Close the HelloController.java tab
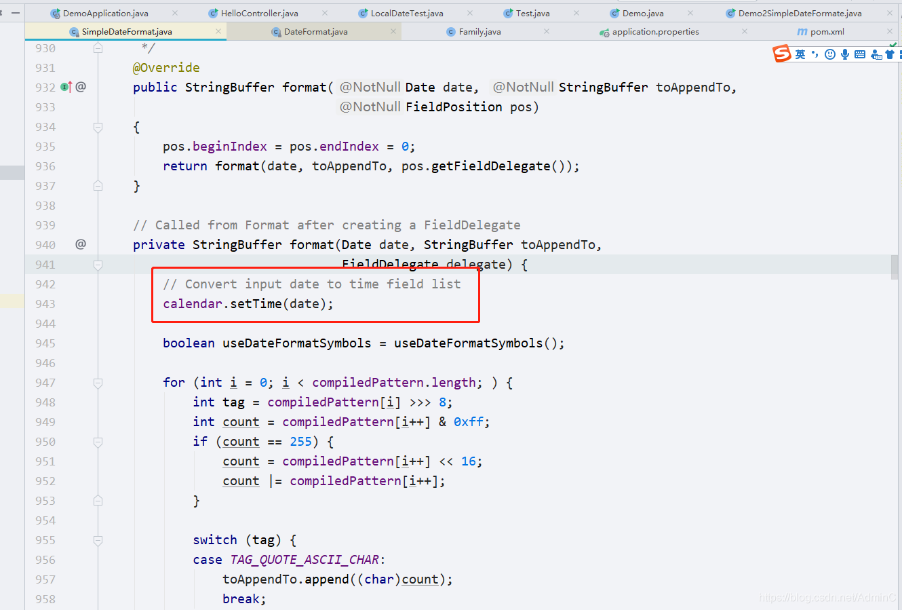Screen dimensions: 902x610 325,13
